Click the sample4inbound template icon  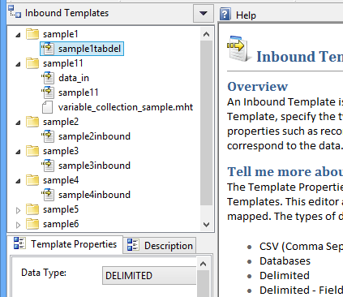[x=48, y=195]
